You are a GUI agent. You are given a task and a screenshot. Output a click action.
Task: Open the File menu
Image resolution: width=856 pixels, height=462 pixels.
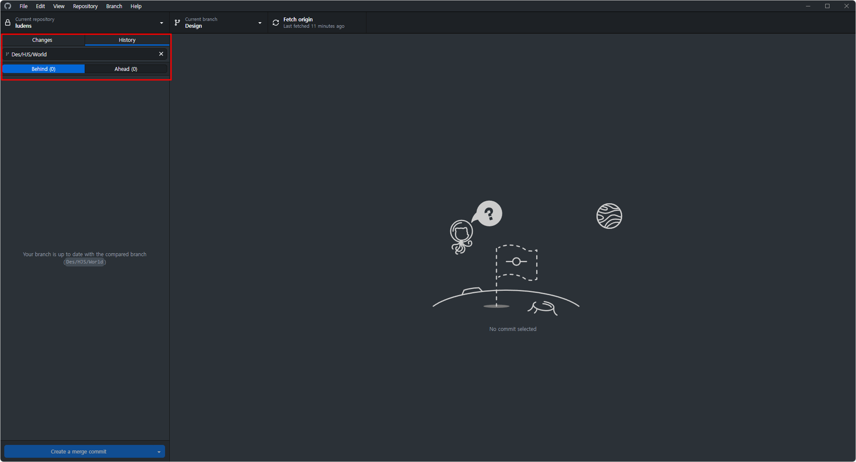(x=24, y=6)
